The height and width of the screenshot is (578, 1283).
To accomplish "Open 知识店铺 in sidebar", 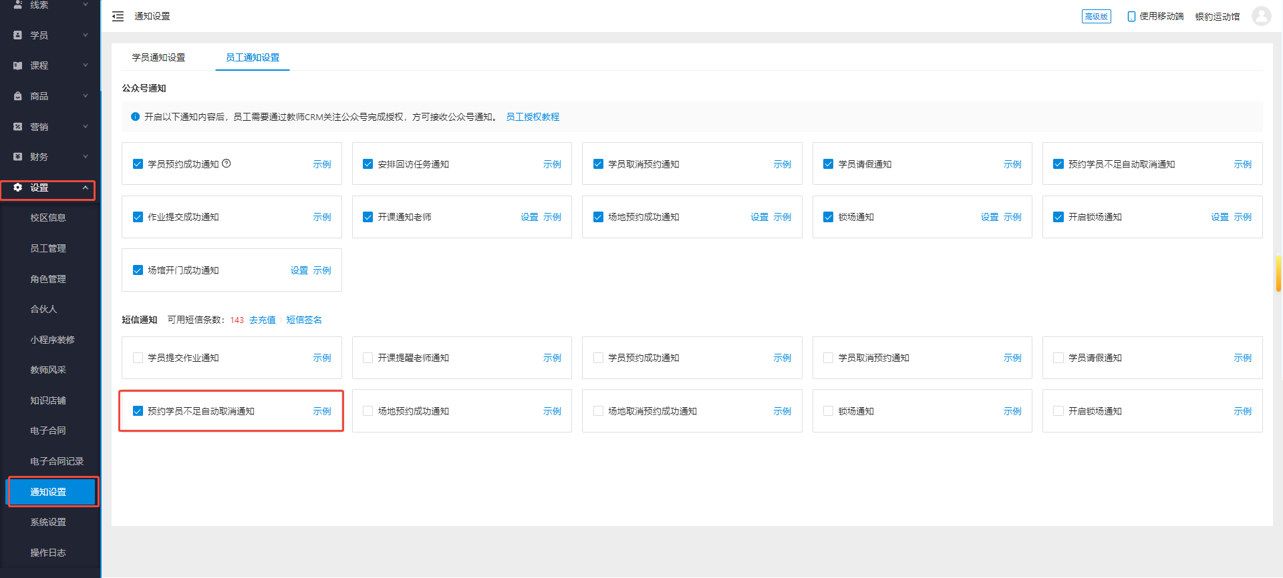I will [x=48, y=400].
